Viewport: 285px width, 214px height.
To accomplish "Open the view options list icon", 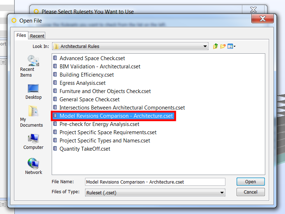I will click(x=232, y=47).
